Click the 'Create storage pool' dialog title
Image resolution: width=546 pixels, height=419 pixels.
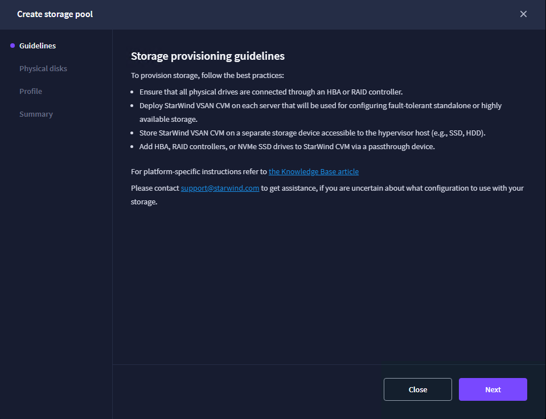55,14
